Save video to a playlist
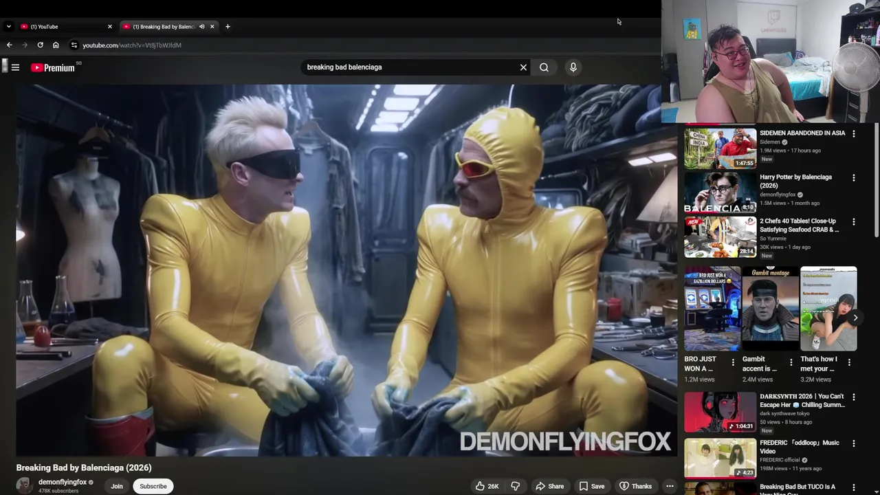Image resolution: width=880 pixels, height=495 pixels. pos(591,486)
